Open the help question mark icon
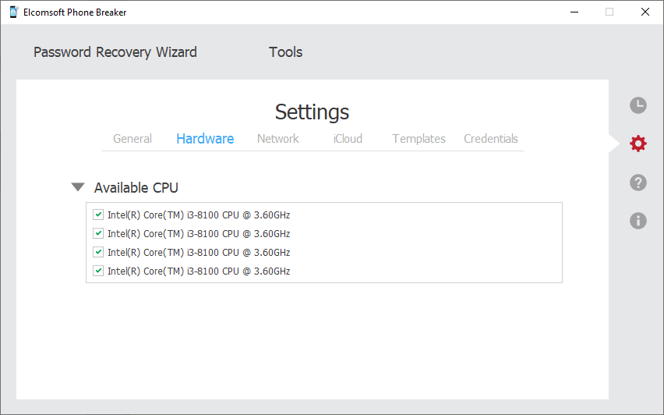Viewport: 664px width, 415px height. coord(638,183)
